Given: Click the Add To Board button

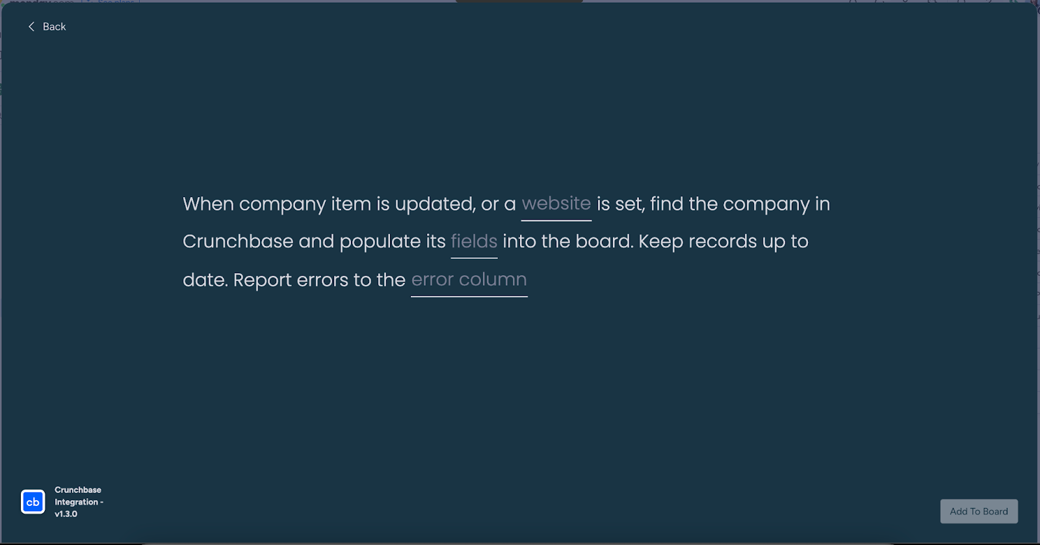Looking at the screenshot, I should [x=979, y=511].
